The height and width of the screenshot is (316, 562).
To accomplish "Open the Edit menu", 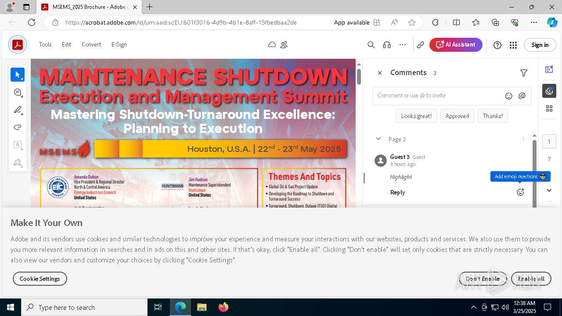I will (66, 44).
